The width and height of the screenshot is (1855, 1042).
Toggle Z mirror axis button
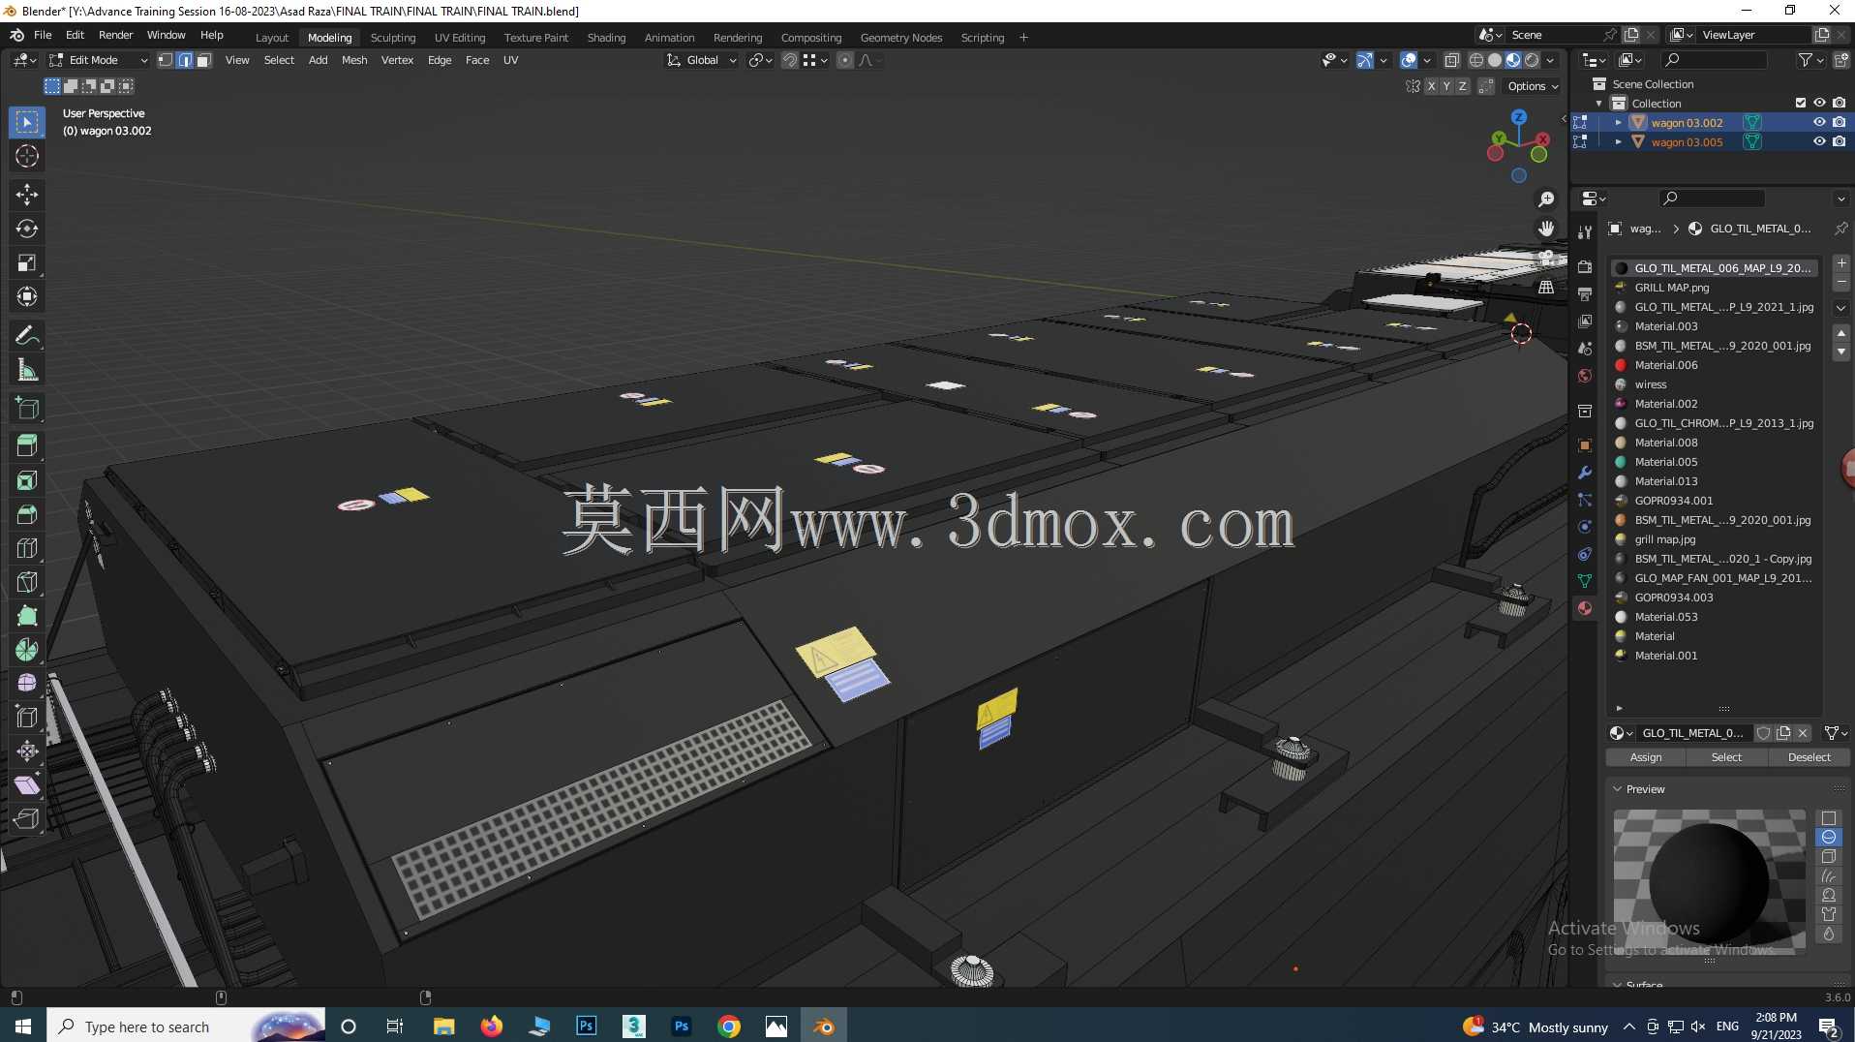[1462, 86]
